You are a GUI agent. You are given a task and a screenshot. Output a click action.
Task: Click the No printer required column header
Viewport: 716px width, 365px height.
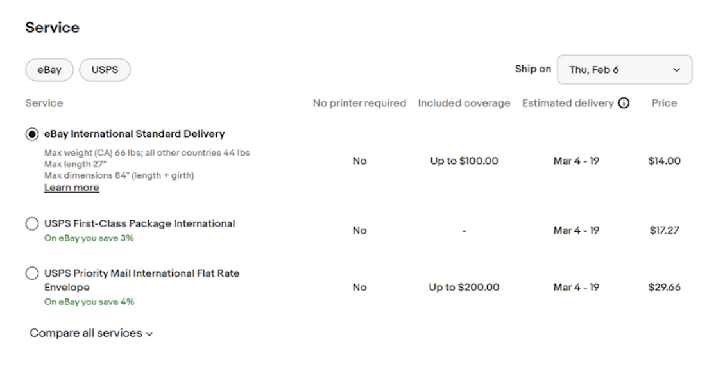coord(359,104)
